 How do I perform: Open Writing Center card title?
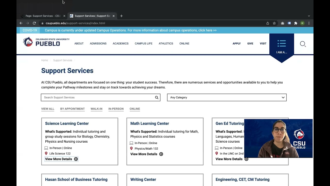(143, 180)
